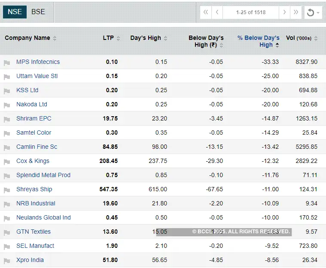Select LTP value 51.80
The image size is (326, 268).
coord(110,260)
